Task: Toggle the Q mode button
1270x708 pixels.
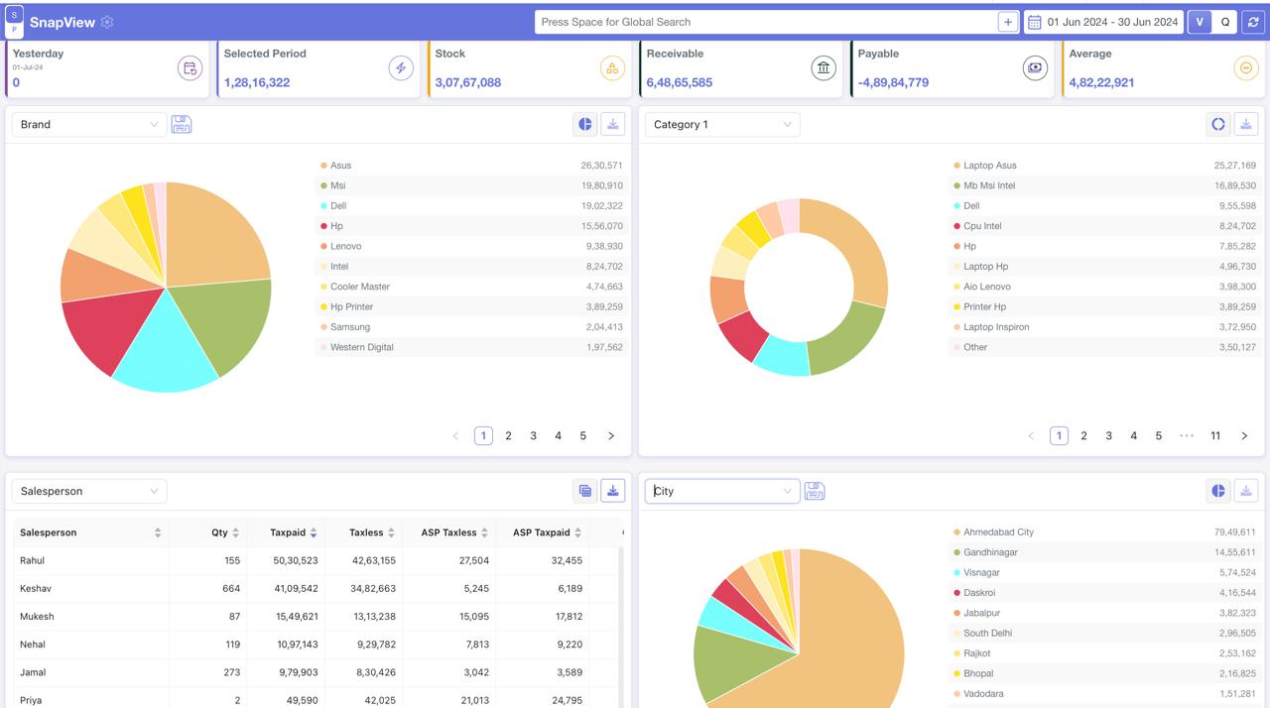Action: click(1225, 22)
